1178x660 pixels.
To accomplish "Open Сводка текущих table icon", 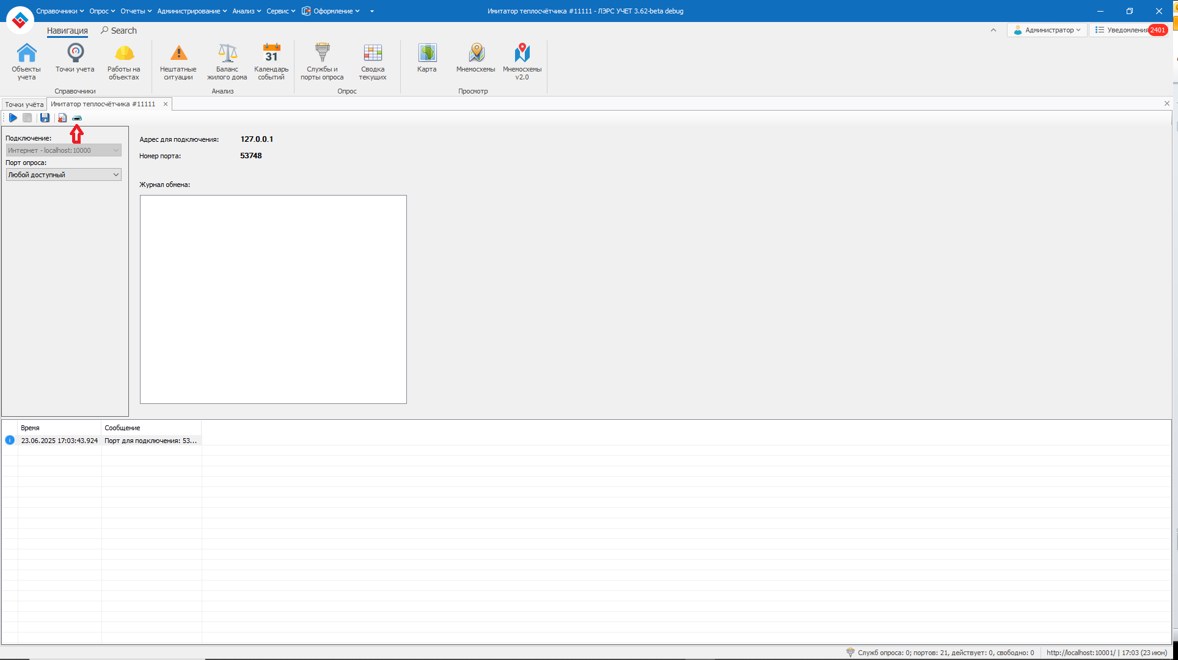I will tap(373, 61).
